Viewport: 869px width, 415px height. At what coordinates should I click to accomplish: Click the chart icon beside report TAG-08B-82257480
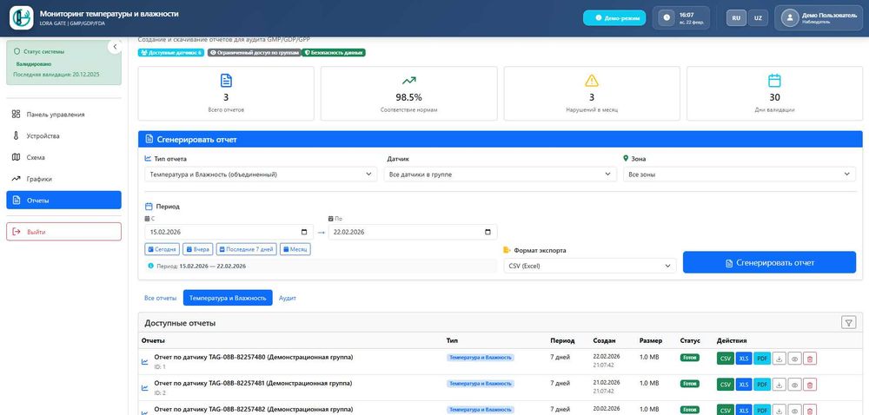tap(145, 362)
